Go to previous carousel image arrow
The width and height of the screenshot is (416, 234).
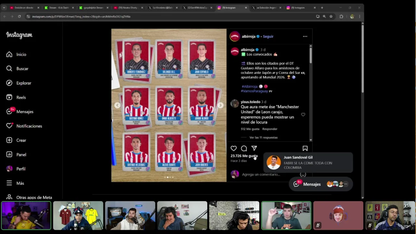(x=117, y=105)
